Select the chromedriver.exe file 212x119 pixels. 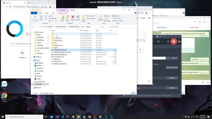84,57
